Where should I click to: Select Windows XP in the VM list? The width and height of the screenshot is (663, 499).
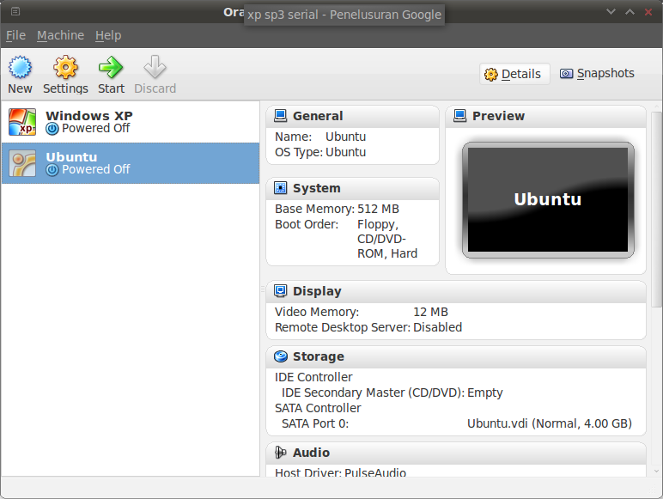click(x=131, y=122)
